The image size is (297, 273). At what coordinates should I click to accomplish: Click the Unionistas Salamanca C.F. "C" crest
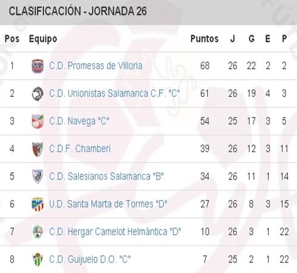[38, 93]
